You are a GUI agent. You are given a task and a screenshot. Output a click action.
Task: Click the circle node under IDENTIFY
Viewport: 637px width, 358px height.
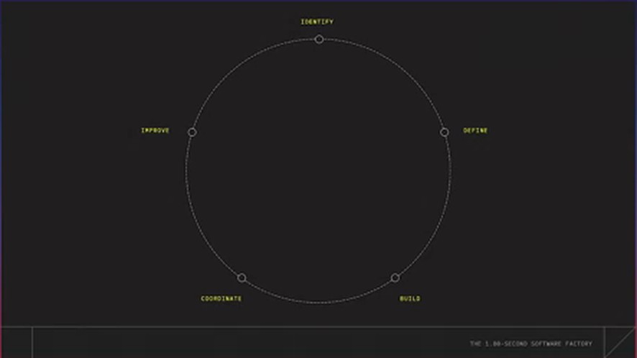click(319, 39)
